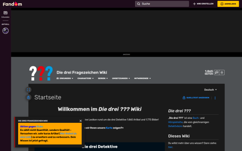Click Quelltext anzeigen link

coord(196,98)
